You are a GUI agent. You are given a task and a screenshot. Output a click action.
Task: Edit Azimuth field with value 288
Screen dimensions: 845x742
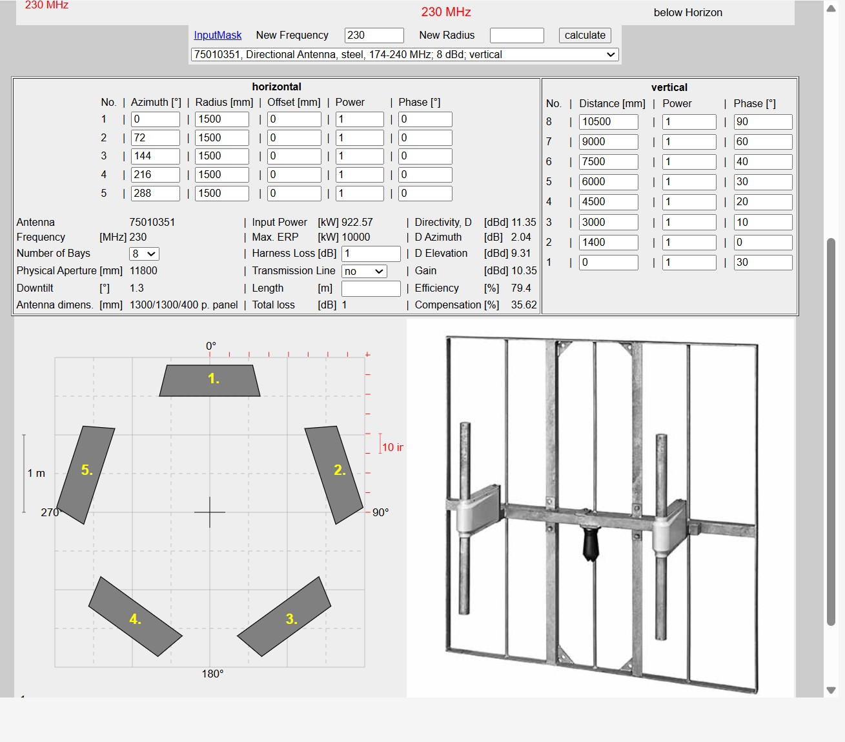(x=156, y=194)
